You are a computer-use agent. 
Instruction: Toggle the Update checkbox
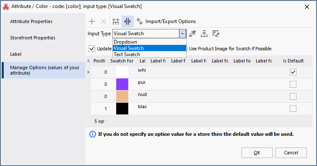pos(92,49)
